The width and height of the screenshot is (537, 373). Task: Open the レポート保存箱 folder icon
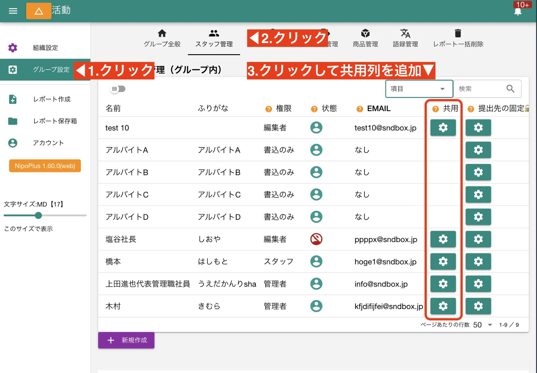13,121
